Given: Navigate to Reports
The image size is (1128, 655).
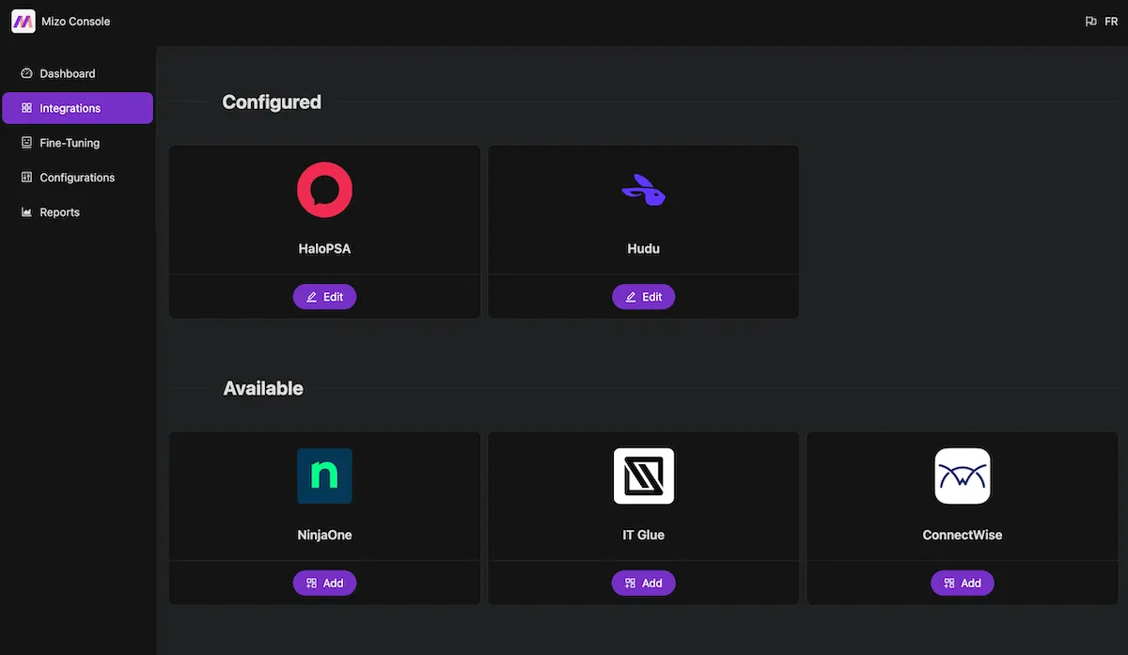Looking at the screenshot, I should (x=59, y=212).
